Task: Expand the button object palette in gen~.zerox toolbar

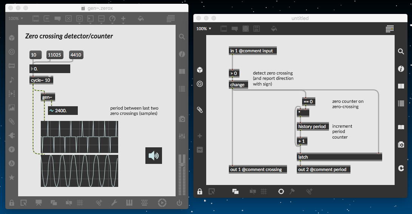Action: (79, 19)
